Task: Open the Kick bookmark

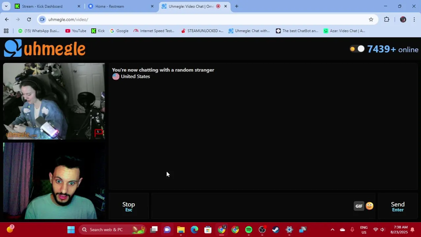Action: (x=98, y=31)
